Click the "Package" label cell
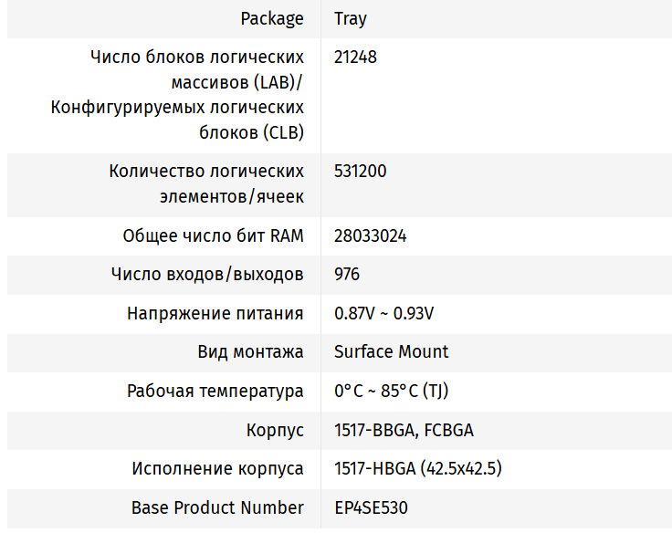This screenshot has width=672, height=533. [272, 18]
